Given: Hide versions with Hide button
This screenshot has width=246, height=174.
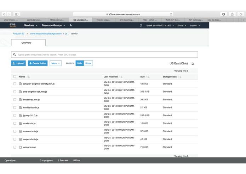Looking at the screenshot, I should coord(80,63).
